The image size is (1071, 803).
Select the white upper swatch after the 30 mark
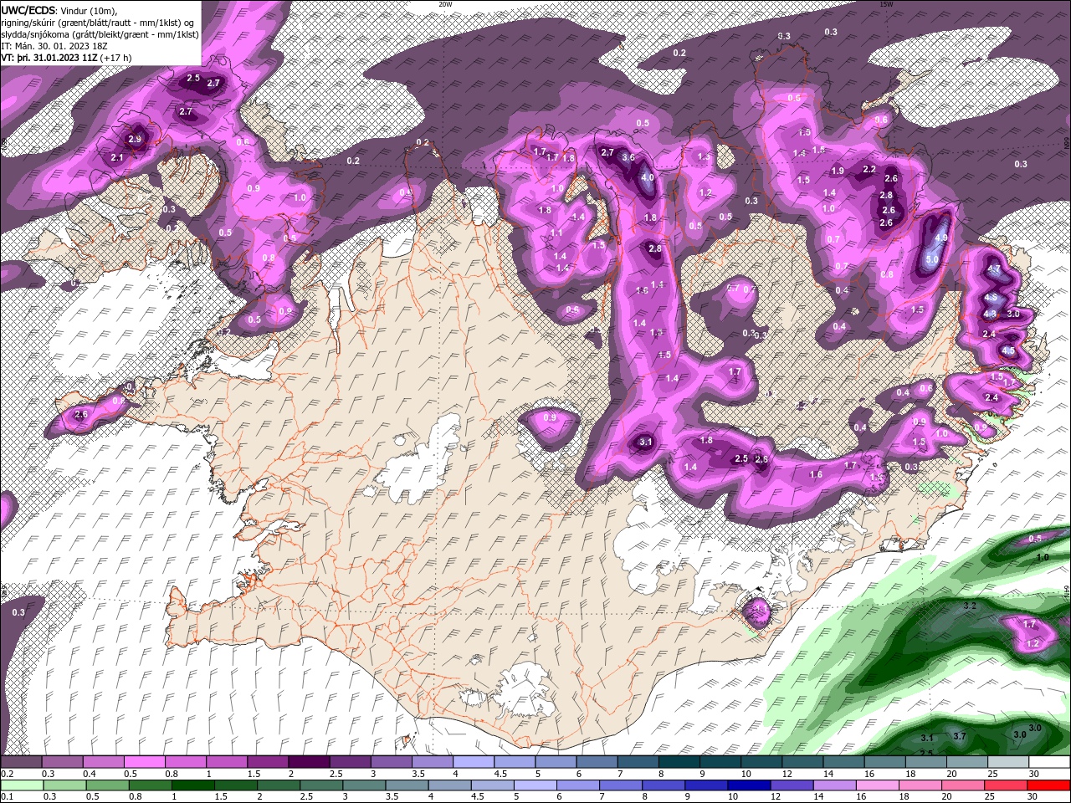(1048, 763)
